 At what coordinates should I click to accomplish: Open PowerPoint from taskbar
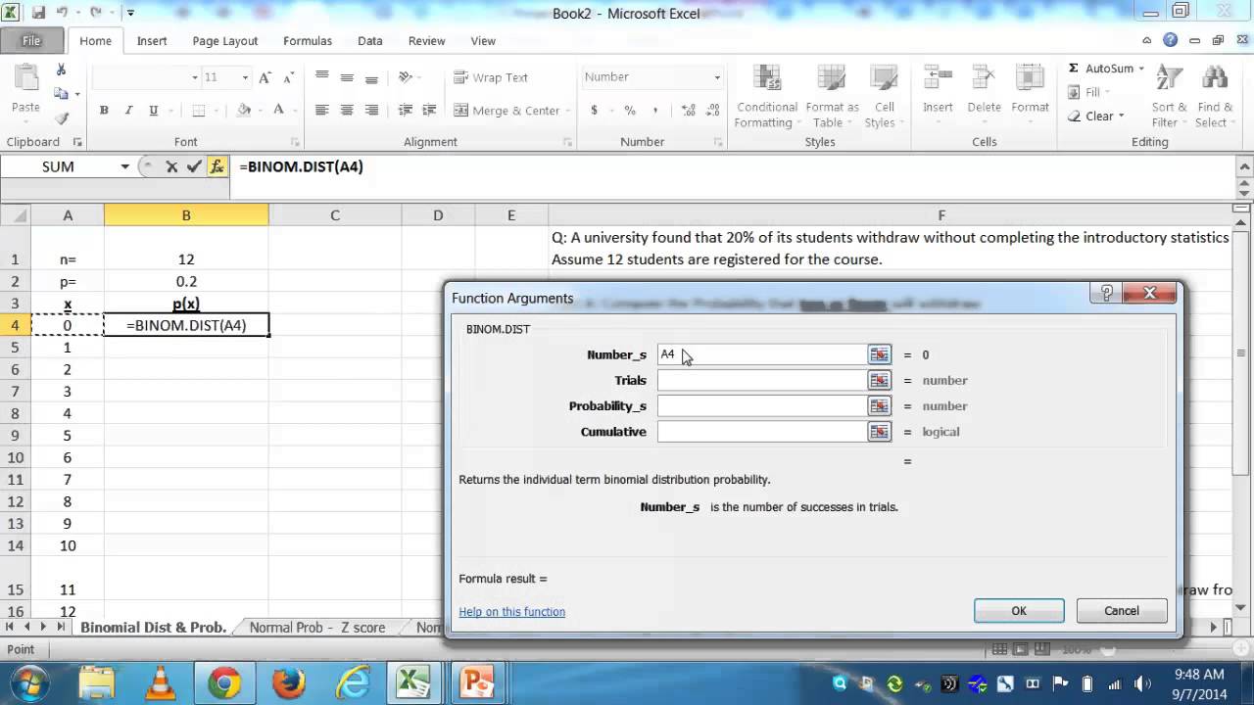coord(478,683)
